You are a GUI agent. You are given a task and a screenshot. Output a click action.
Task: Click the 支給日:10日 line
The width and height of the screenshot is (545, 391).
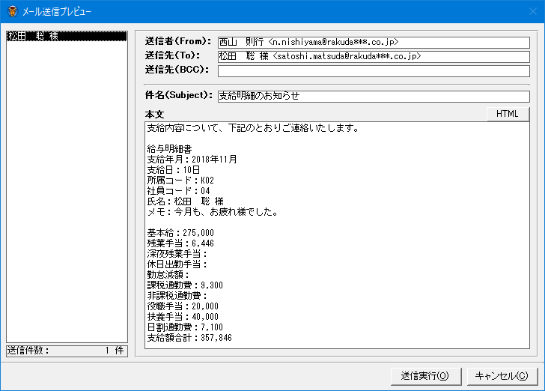pos(174,170)
